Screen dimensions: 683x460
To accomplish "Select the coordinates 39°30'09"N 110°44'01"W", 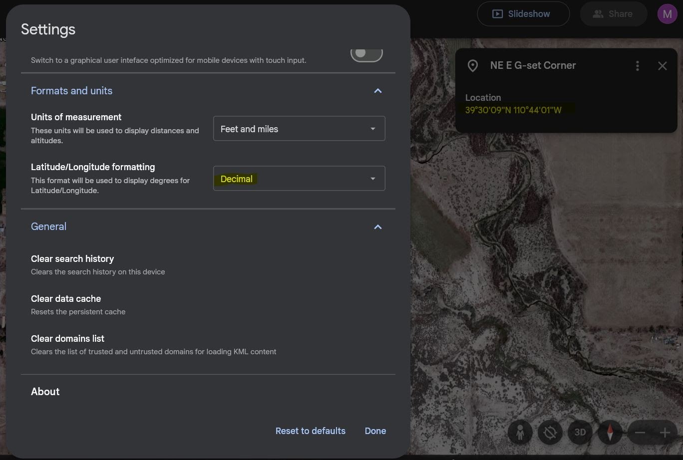I will click(x=513, y=110).
